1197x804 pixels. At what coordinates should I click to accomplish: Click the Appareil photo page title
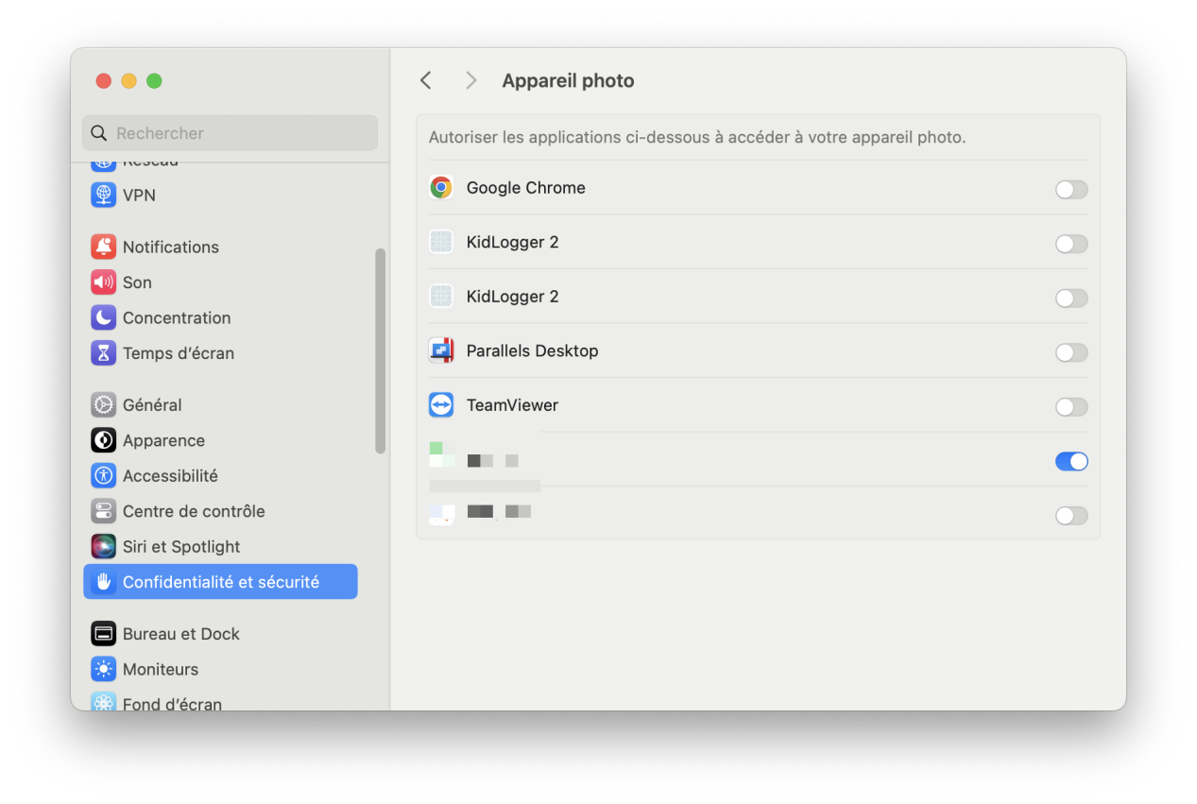(x=569, y=81)
